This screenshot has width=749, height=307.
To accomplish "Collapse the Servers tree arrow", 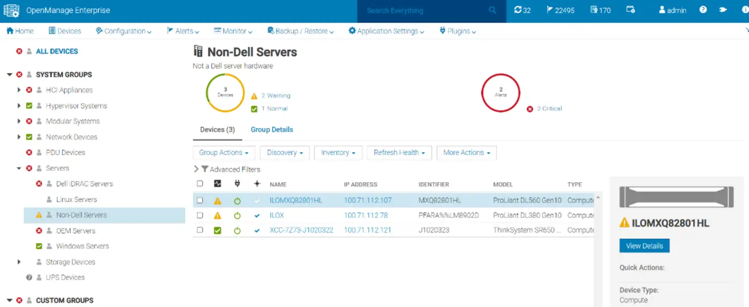I will pos(19,168).
